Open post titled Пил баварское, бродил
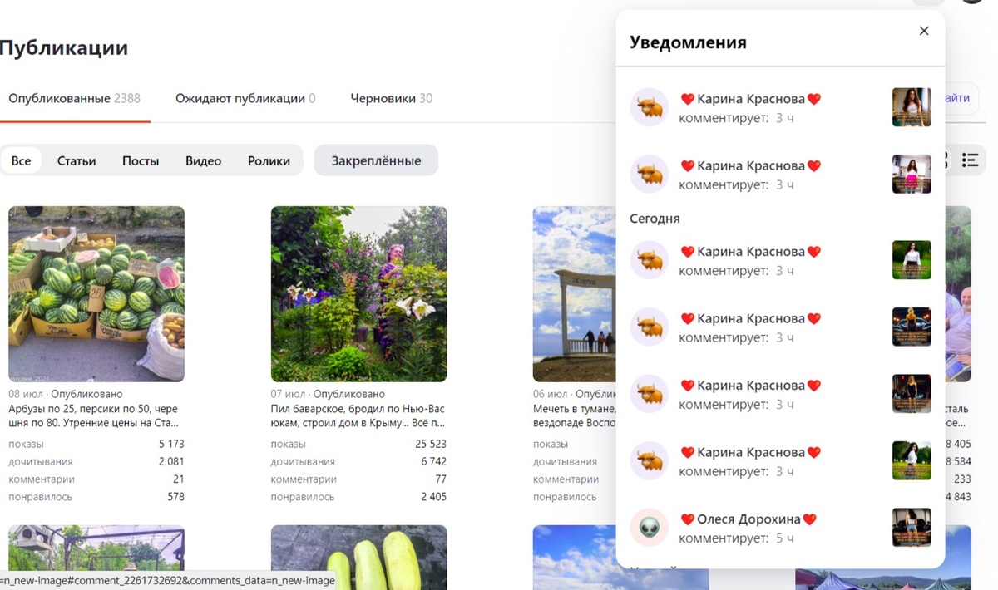 coord(358,415)
